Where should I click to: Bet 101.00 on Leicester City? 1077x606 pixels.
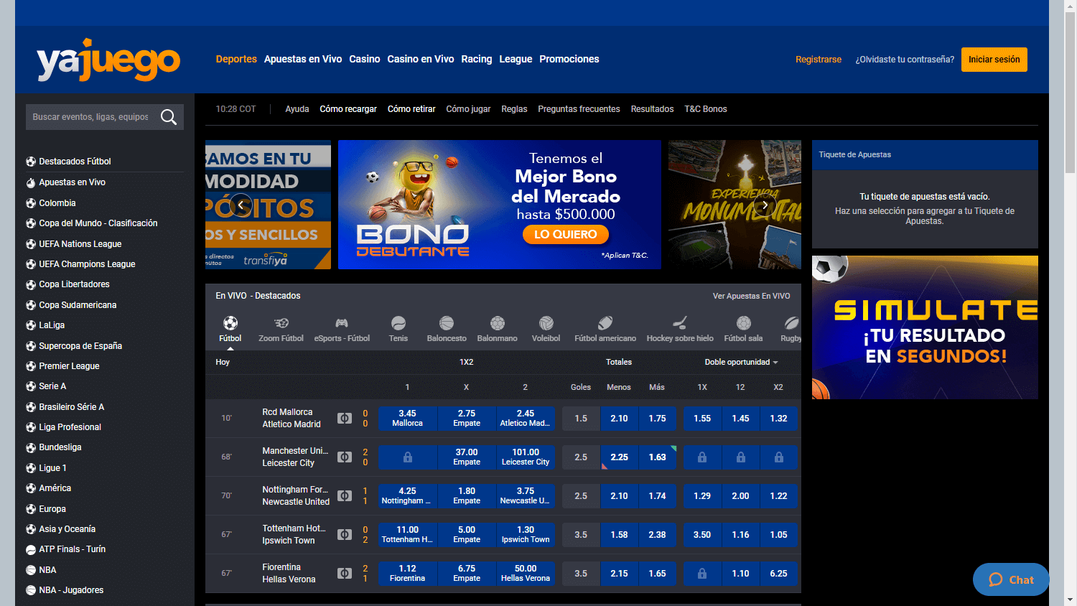pos(526,457)
